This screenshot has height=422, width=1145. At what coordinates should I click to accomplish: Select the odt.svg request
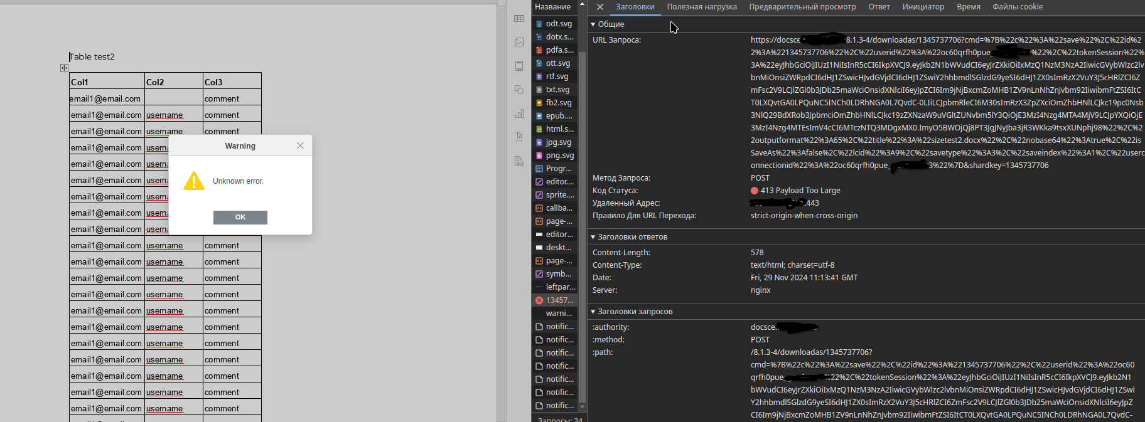(x=555, y=24)
